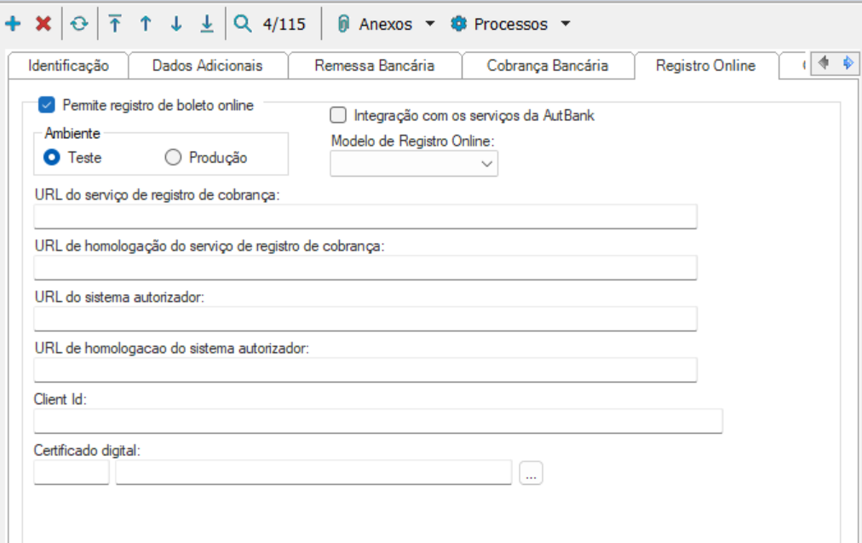Viewport: 862px width, 543px height.
Task: Jump to the first record arrow
Action: (x=115, y=24)
